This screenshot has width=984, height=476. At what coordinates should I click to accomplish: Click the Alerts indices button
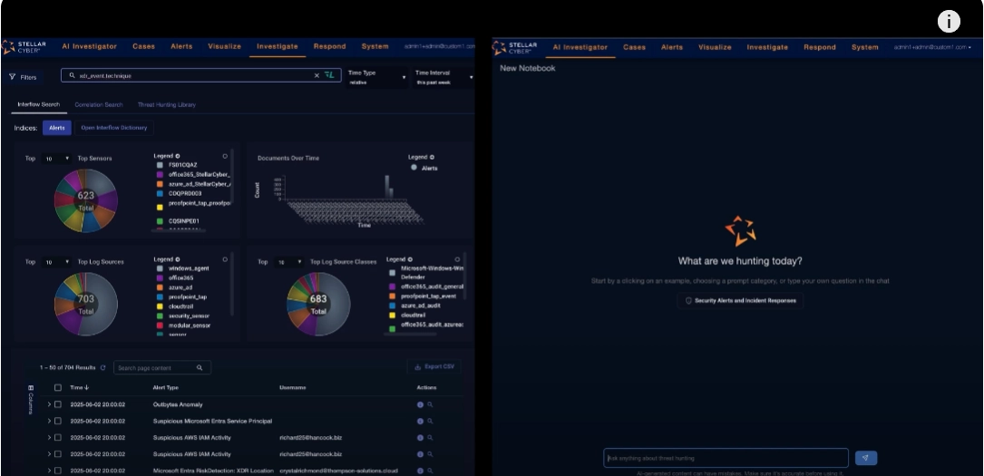56,128
